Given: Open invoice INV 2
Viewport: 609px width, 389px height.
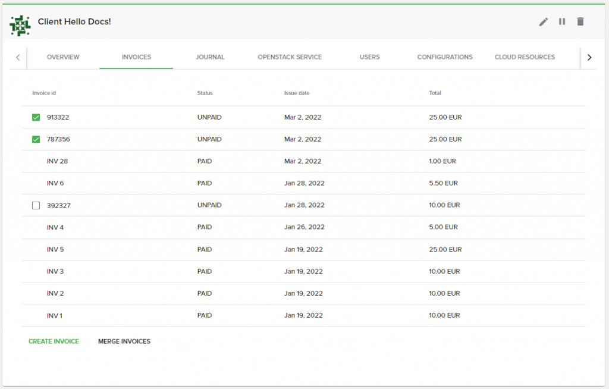Looking at the screenshot, I should point(55,293).
